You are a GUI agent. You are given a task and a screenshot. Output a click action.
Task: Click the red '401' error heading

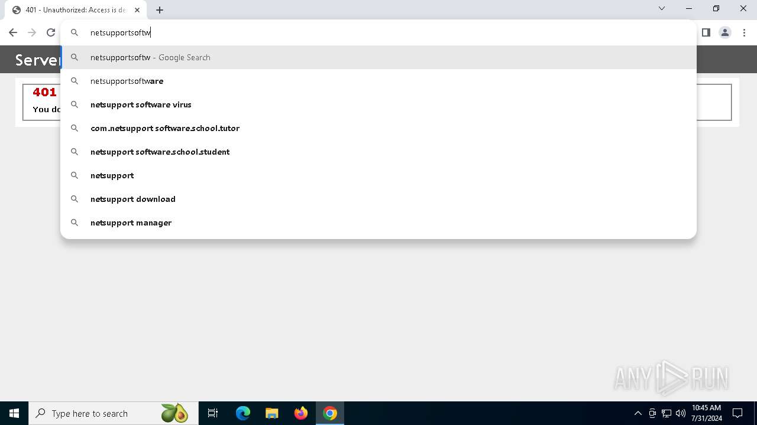pos(44,92)
